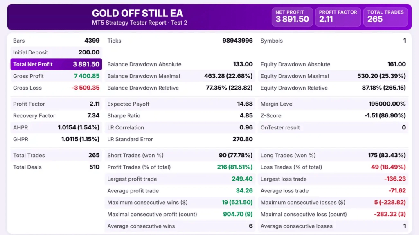Viewport: 419px width, 235px height.
Task: Click the Average consecutive losses label
Action: (x=296, y=226)
